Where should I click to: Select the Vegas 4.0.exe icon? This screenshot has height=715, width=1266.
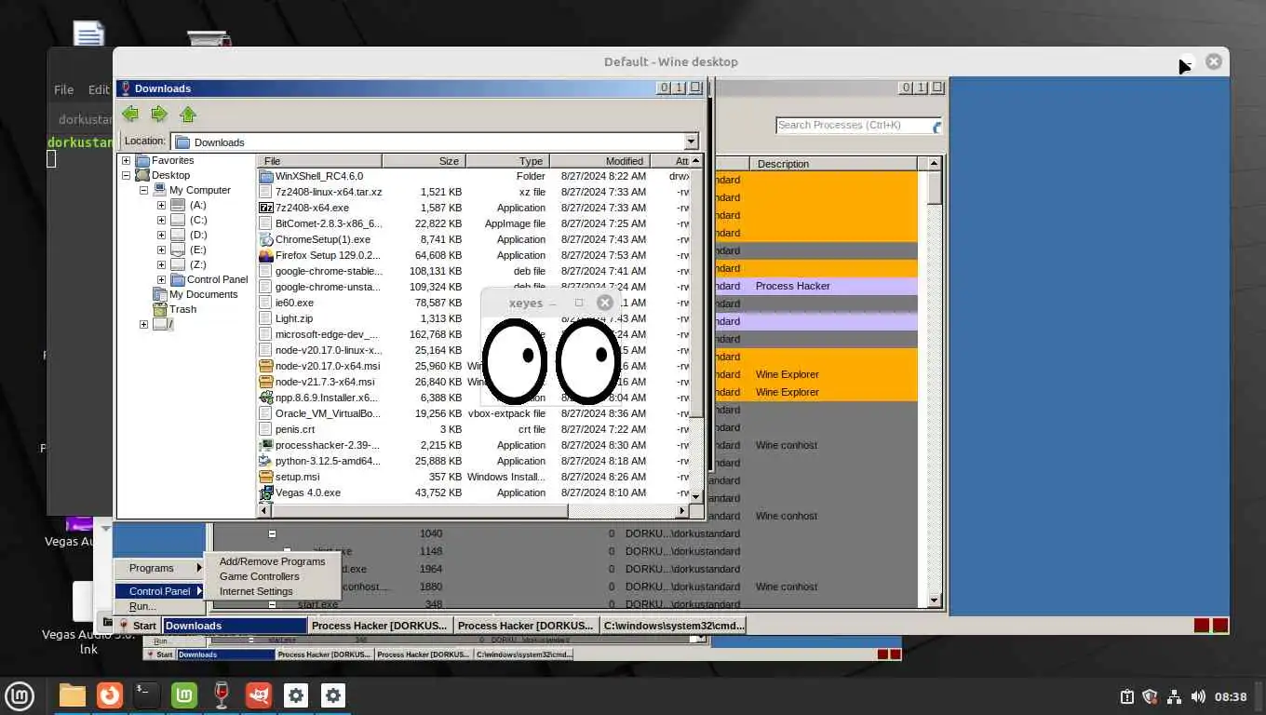[266, 492]
